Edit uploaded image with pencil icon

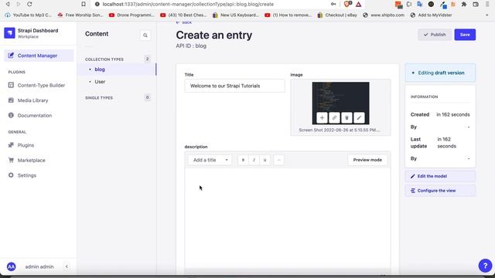[359, 118]
